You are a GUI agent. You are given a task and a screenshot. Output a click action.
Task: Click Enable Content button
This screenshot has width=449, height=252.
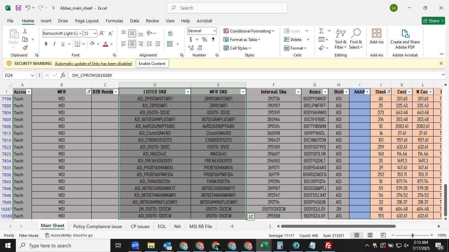pyautogui.click(x=152, y=64)
